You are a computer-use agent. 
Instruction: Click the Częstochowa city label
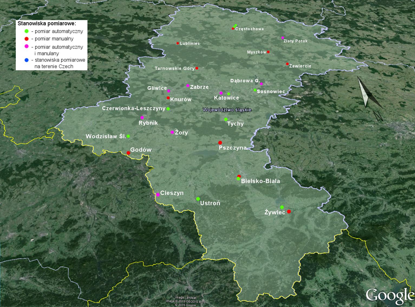[x=250, y=29]
